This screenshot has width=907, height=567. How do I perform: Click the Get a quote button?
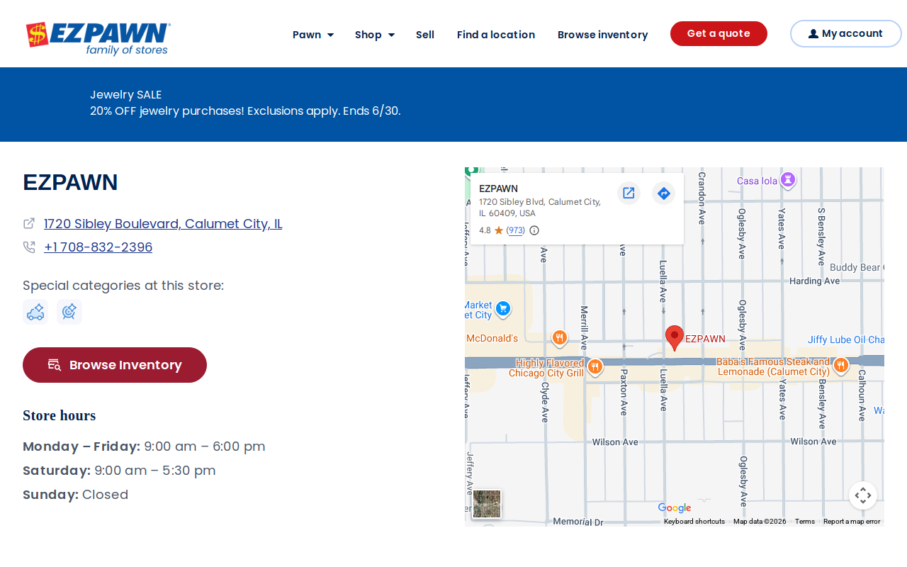(719, 34)
